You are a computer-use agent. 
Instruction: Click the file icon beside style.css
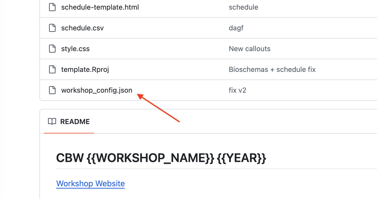52,49
